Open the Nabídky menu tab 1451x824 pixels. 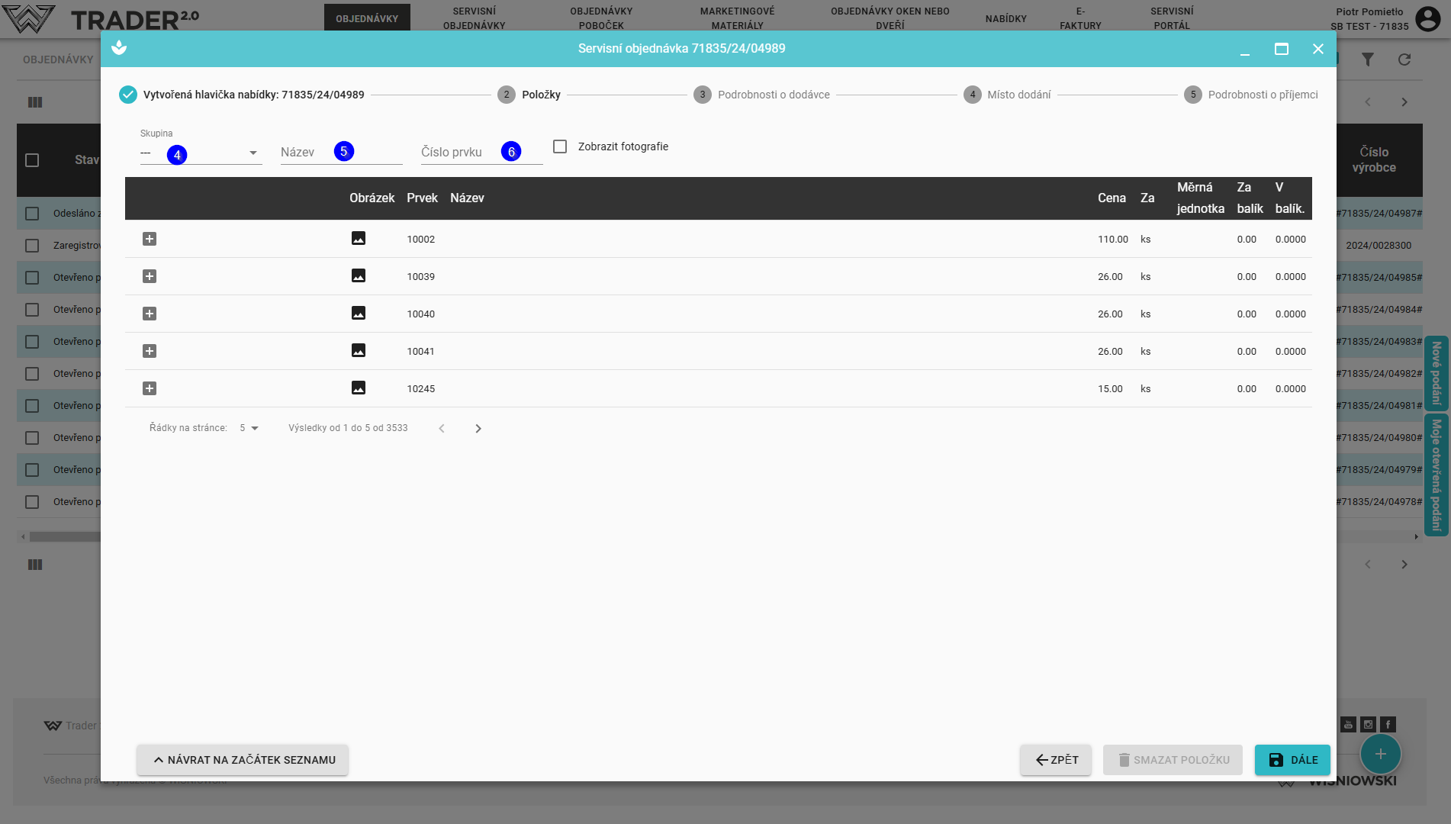point(1005,18)
